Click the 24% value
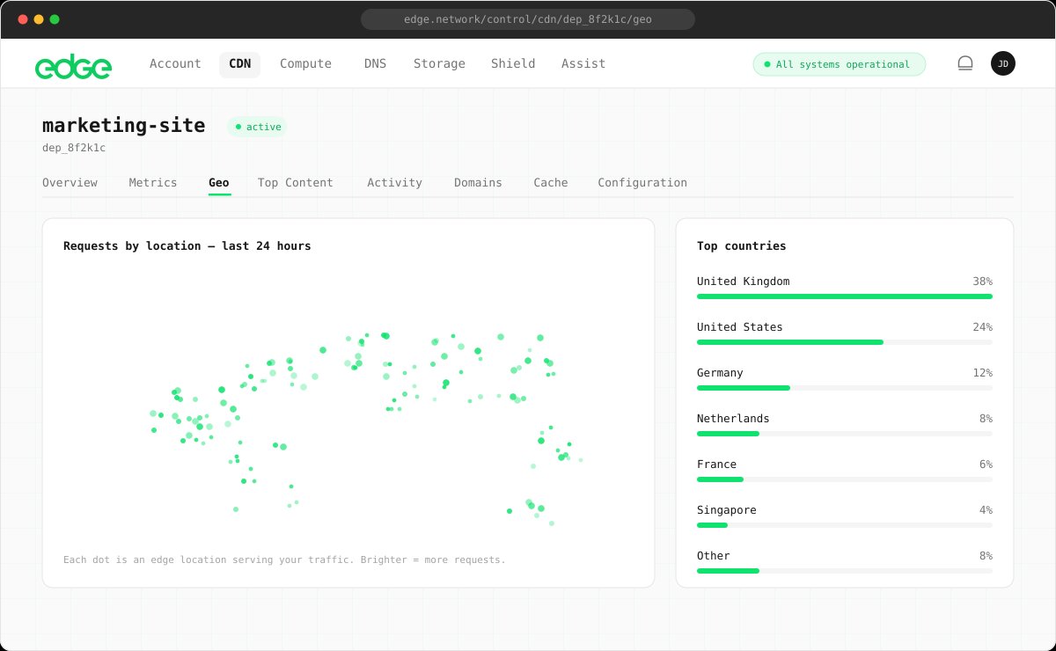 [982, 327]
